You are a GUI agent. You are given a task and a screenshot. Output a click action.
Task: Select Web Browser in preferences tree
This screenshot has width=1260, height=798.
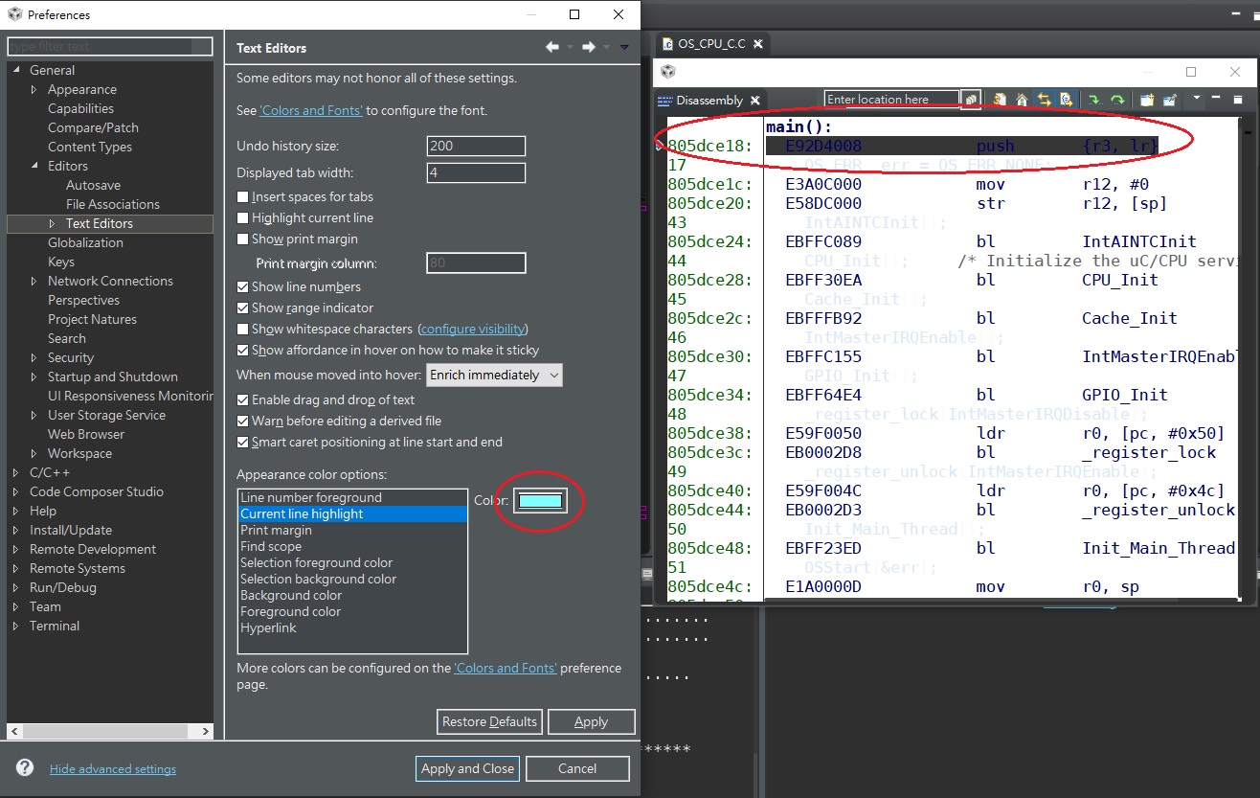coord(86,434)
